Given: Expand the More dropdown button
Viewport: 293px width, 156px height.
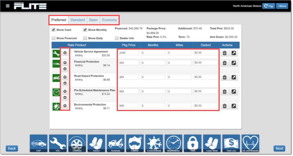Looking at the screenshot, I should [x=282, y=6].
